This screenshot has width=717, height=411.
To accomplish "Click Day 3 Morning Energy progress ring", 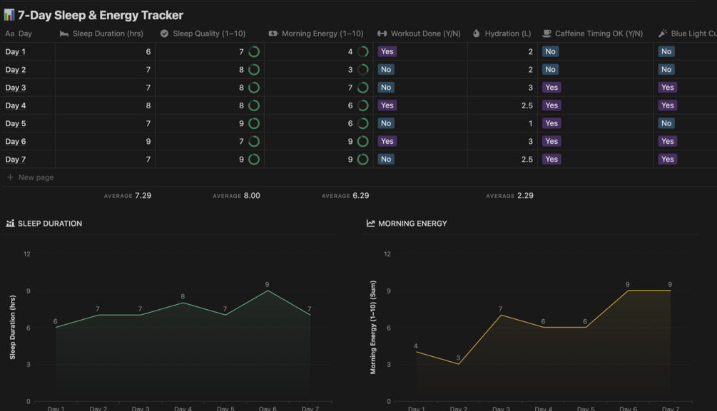I will click(x=362, y=88).
